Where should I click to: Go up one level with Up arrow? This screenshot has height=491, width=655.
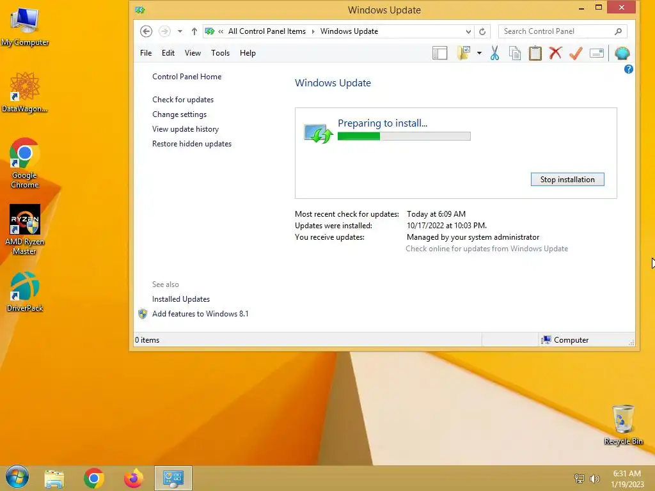194,31
